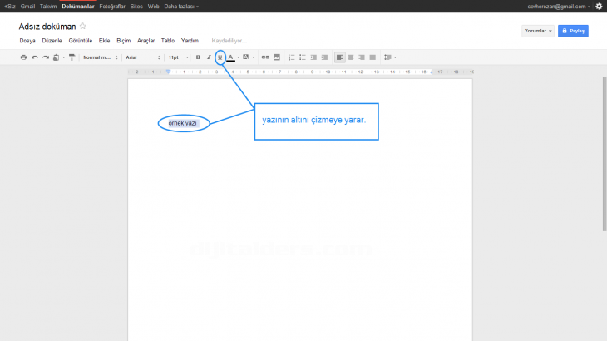Open the Yorumlar comments button
The height and width of the screenshot is (341, 607).
pyautogui.click(x=537, y=31)
